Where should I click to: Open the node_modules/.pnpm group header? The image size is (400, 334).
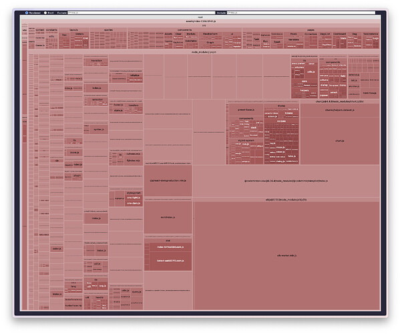tap(204, 52)
